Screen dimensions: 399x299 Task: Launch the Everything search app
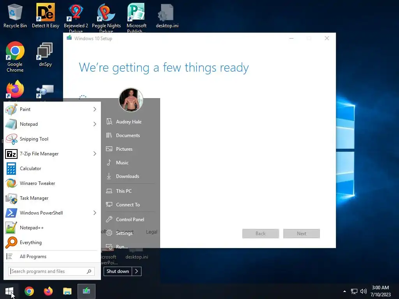tap(52, 242)
